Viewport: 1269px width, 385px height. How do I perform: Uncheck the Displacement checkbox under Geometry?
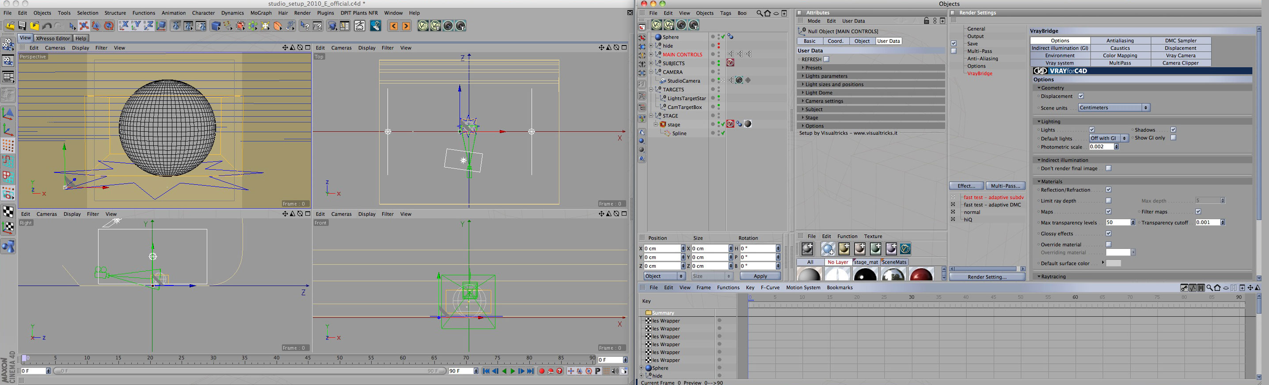tap(1081, 96)
